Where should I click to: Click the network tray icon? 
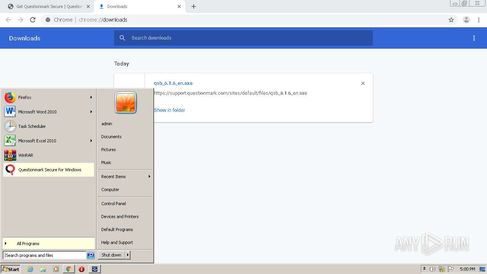coord(442,269)
